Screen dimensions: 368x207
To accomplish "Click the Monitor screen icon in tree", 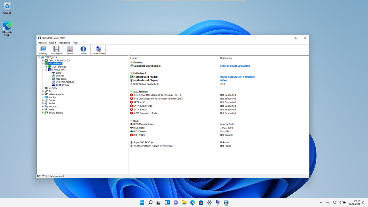I will (46, 97).
